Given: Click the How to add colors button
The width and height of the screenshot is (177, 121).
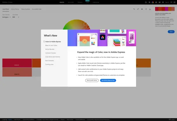Looking at the screenshot, I should [x=92, y=80].
